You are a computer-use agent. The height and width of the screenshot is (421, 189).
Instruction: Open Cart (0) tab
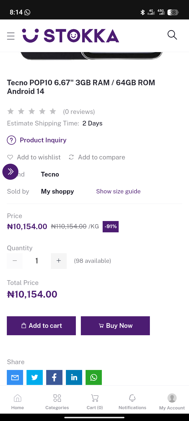coord(95,402)
